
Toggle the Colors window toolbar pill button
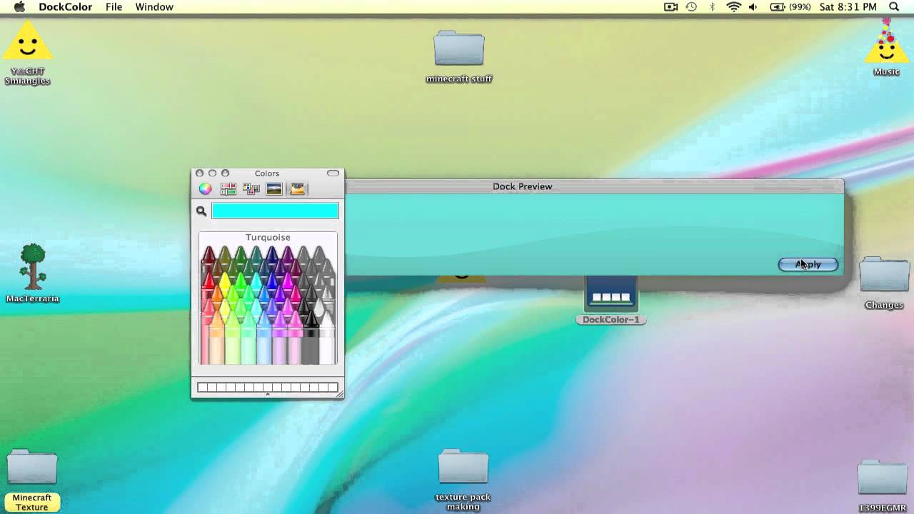pos(333,173)
